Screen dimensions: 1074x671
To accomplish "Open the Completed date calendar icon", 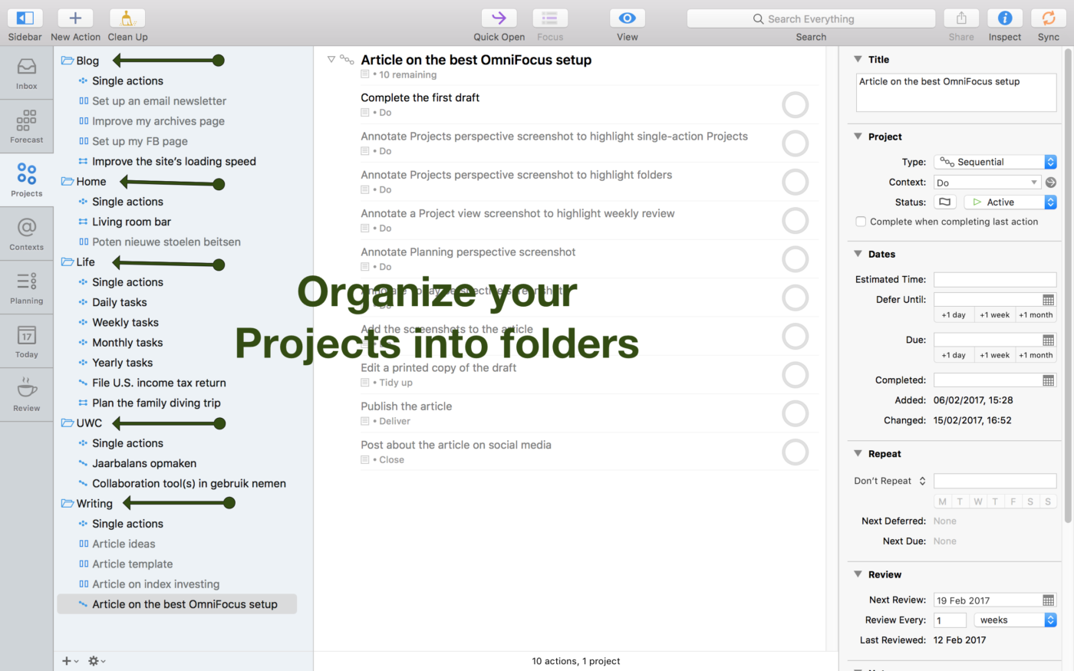I will 1049,380.
